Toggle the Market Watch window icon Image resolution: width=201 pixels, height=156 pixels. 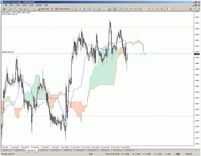click(16, 9)
